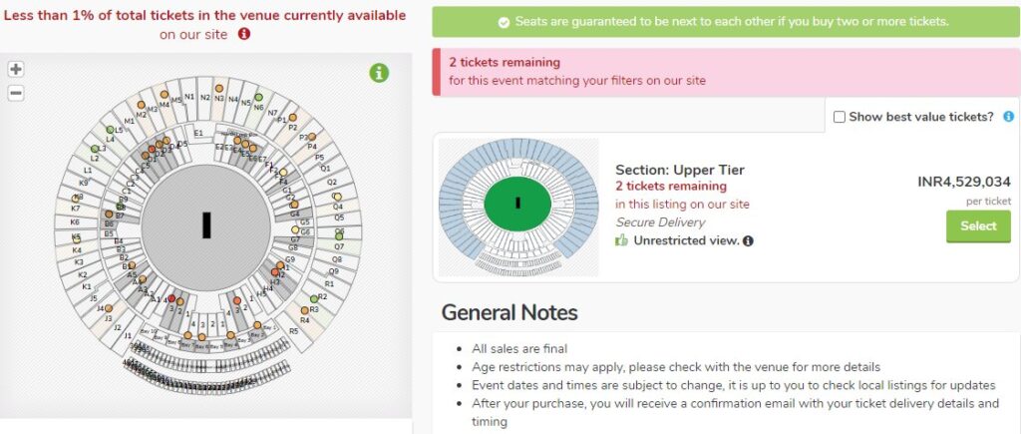Pick the orange marker on section J4
The image size is (1021, 434).
point(108,308)
